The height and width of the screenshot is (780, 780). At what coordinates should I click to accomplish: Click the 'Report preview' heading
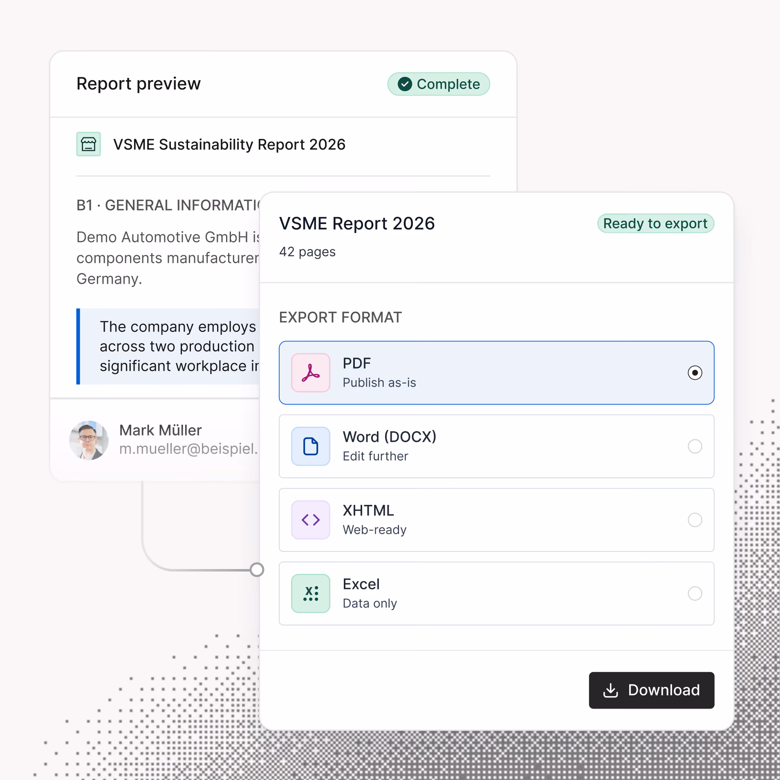tap(139, 84)
